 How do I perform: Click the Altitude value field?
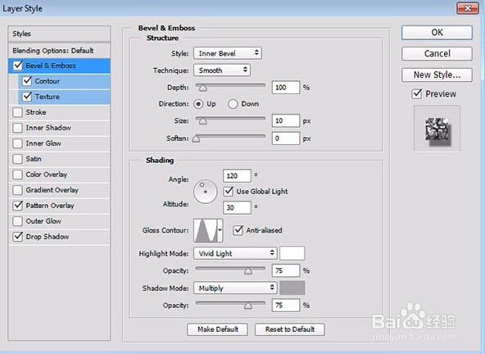(237, 207)
